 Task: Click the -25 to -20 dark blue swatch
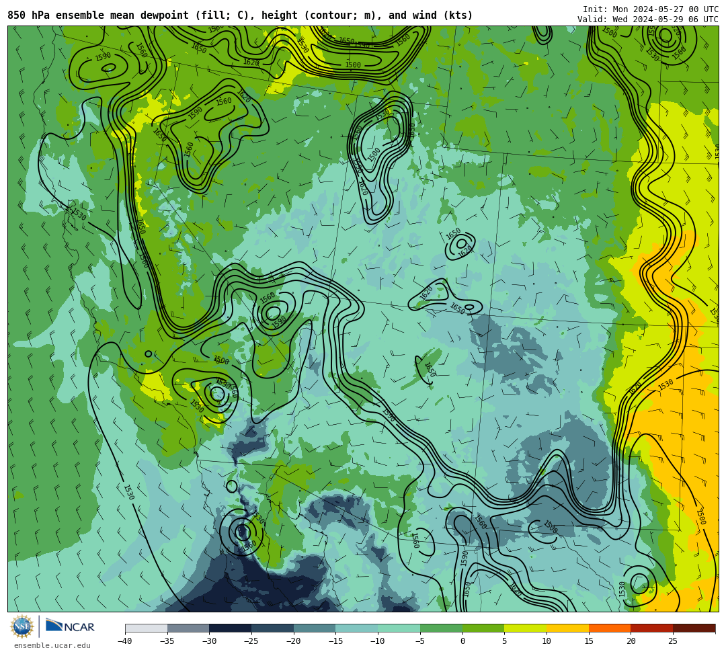point(273,628)
